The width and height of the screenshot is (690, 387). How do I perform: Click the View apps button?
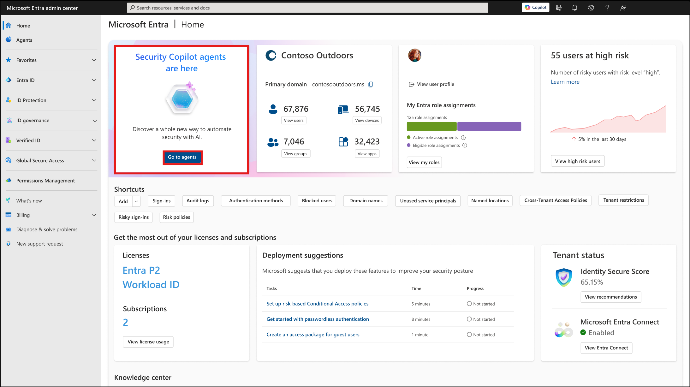367,154
